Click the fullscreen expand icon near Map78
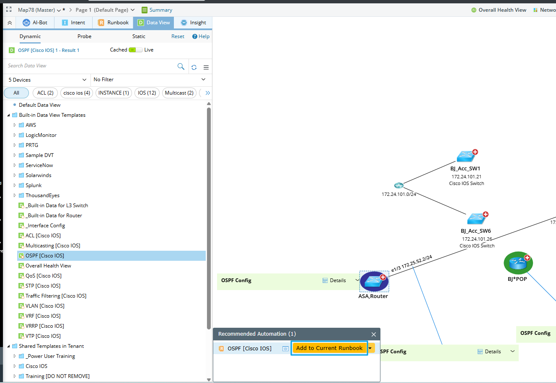Screen dimensions: 556x383 click(x=9, y=10)
